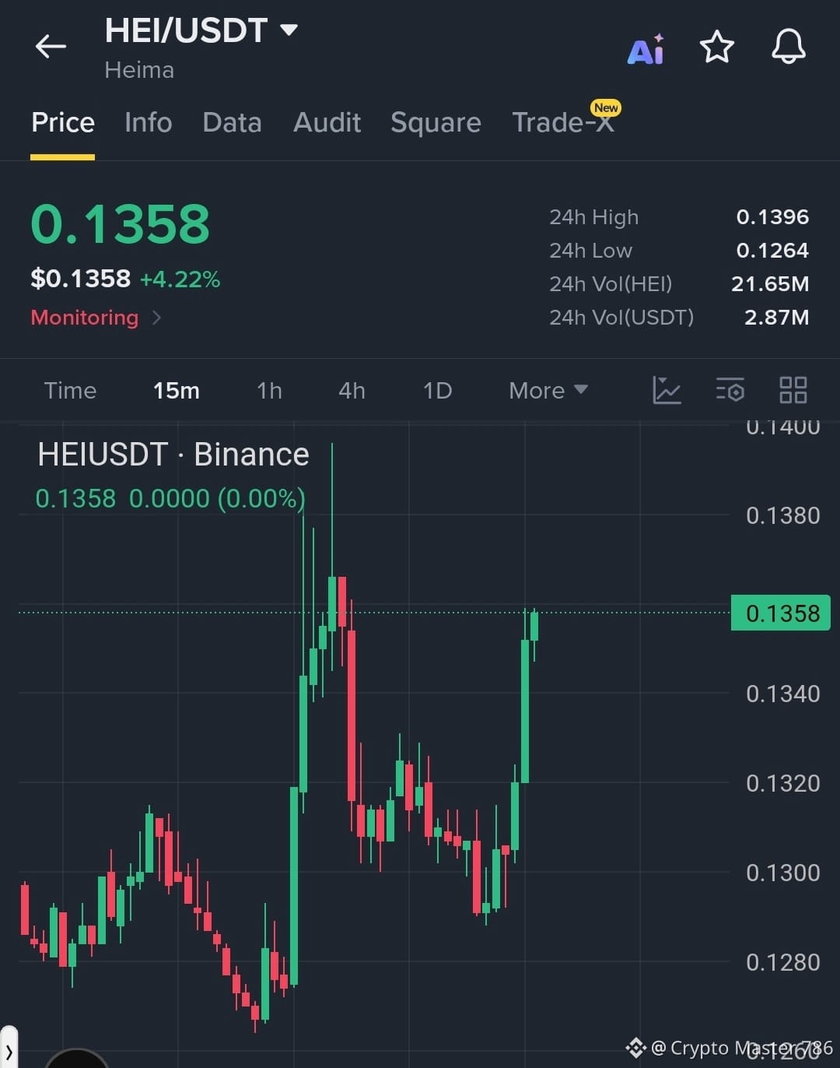Viewport: 840px width, 1068px height.
Task: Tap the current price tag 0.1358 on axis
Action: coord(781,613)
